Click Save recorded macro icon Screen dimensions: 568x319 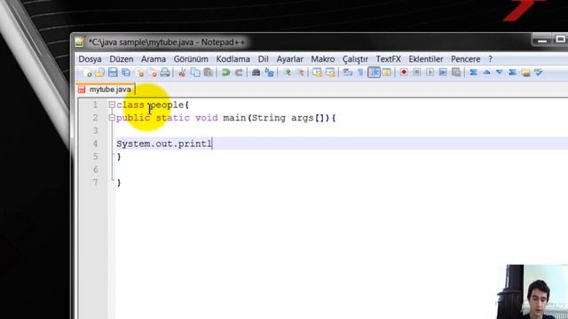[456, 73]
